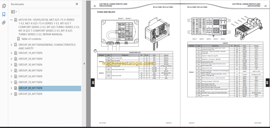
Task: Select the GROUP_50_M176EN bookmark
Action: pyautogui.click(x=30, y=76)
